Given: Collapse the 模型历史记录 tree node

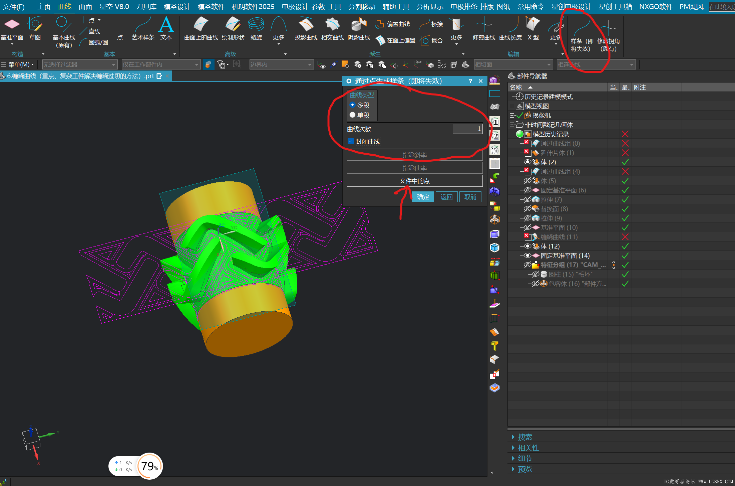Looking at the screenshot, I should tap(512, 134).
